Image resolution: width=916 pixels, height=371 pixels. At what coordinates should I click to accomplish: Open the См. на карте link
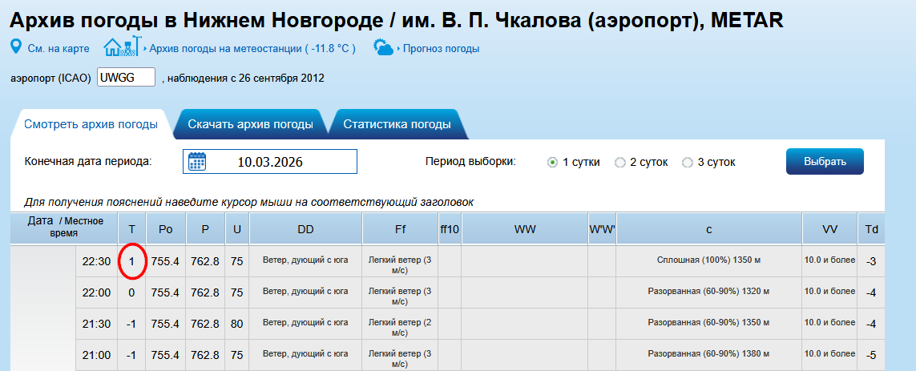coord(58,49)
